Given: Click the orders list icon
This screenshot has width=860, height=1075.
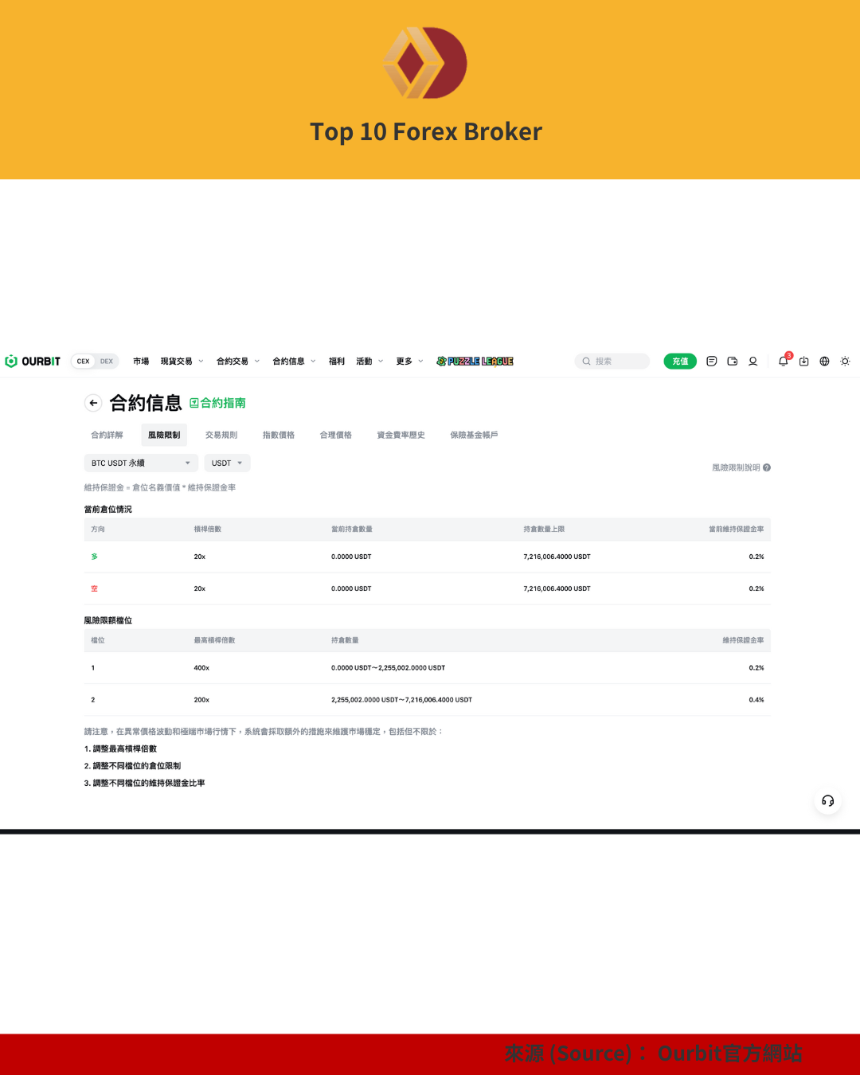Looking at the screenshot, I should (712, 362).
